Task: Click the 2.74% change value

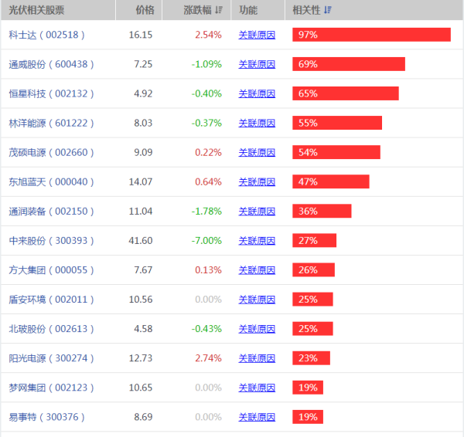Action: 208,358
